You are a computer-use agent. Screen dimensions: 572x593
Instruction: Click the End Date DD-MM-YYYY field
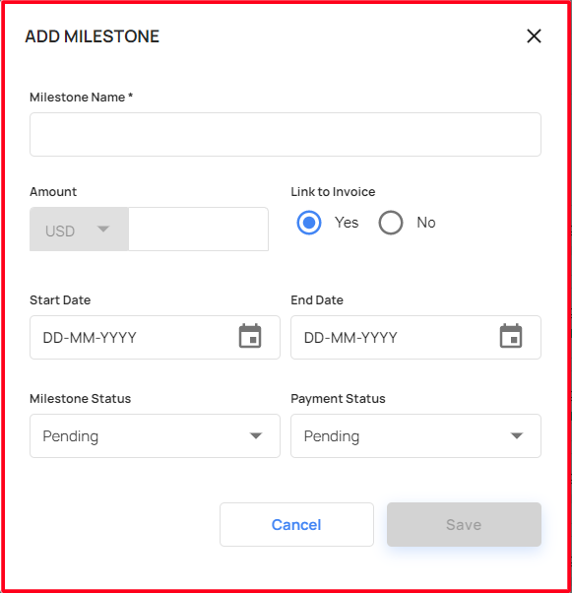pyautogui.click(x=415, y=337)
